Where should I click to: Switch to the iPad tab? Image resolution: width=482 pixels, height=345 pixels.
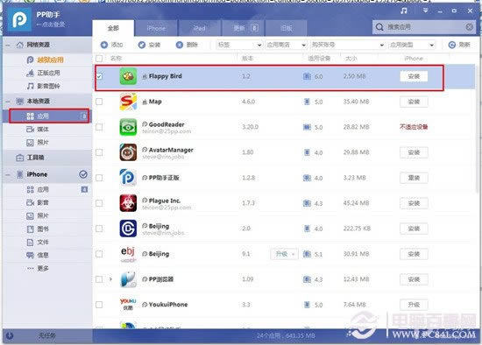(x=199, y=28)
